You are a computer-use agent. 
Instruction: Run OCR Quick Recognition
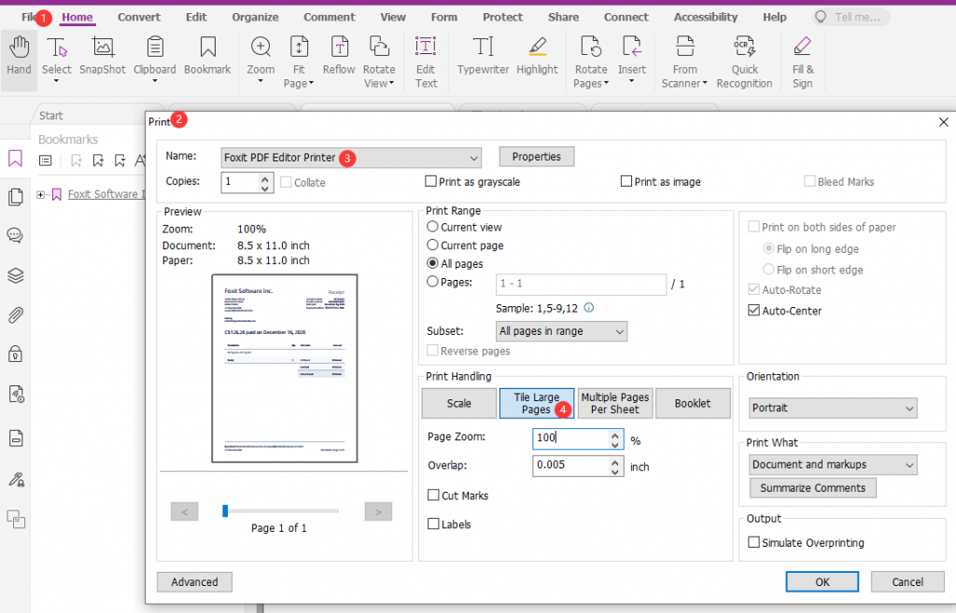tap(744, 62)
